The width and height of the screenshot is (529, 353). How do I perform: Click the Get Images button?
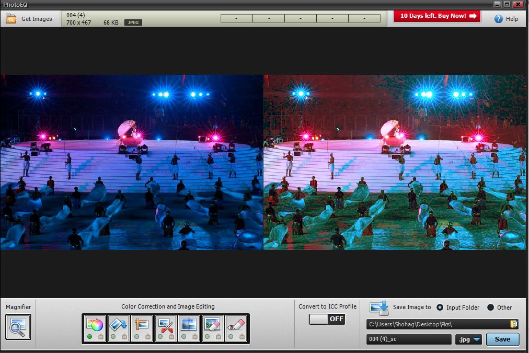pos(30,19)
